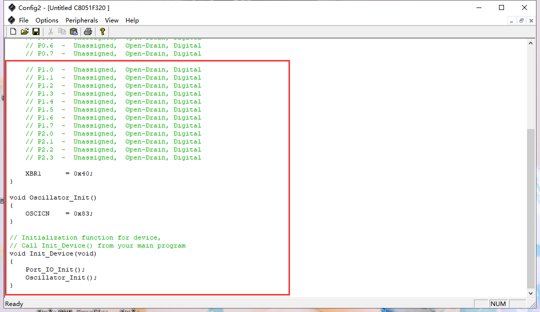Click the Config2 diamond icon in the title bar
This screenshot has width=540, height=312.
pos(12,7)
